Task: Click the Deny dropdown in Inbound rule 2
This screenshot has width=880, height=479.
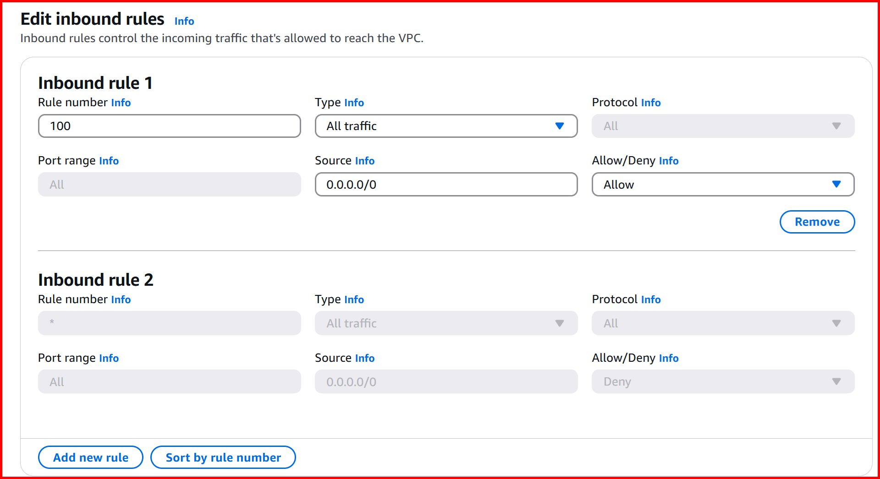Action: coord(722,381)
